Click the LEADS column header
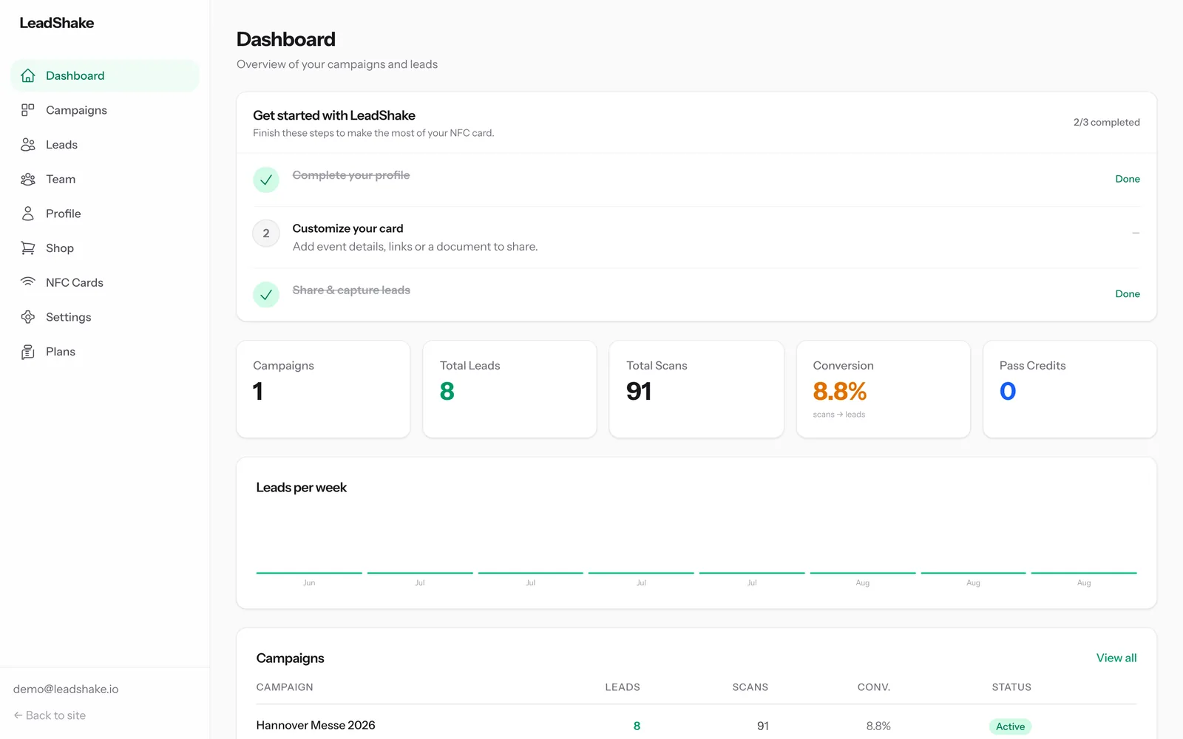 (x=623, y=687)
